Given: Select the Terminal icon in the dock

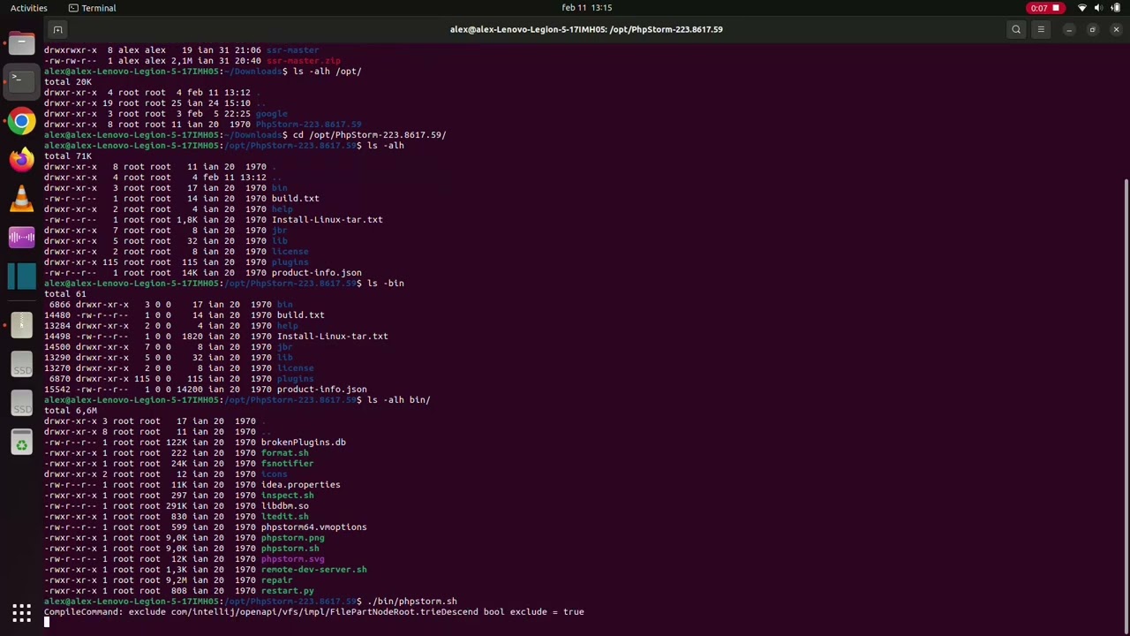Looking at the screenshot, I should [21, 80].
